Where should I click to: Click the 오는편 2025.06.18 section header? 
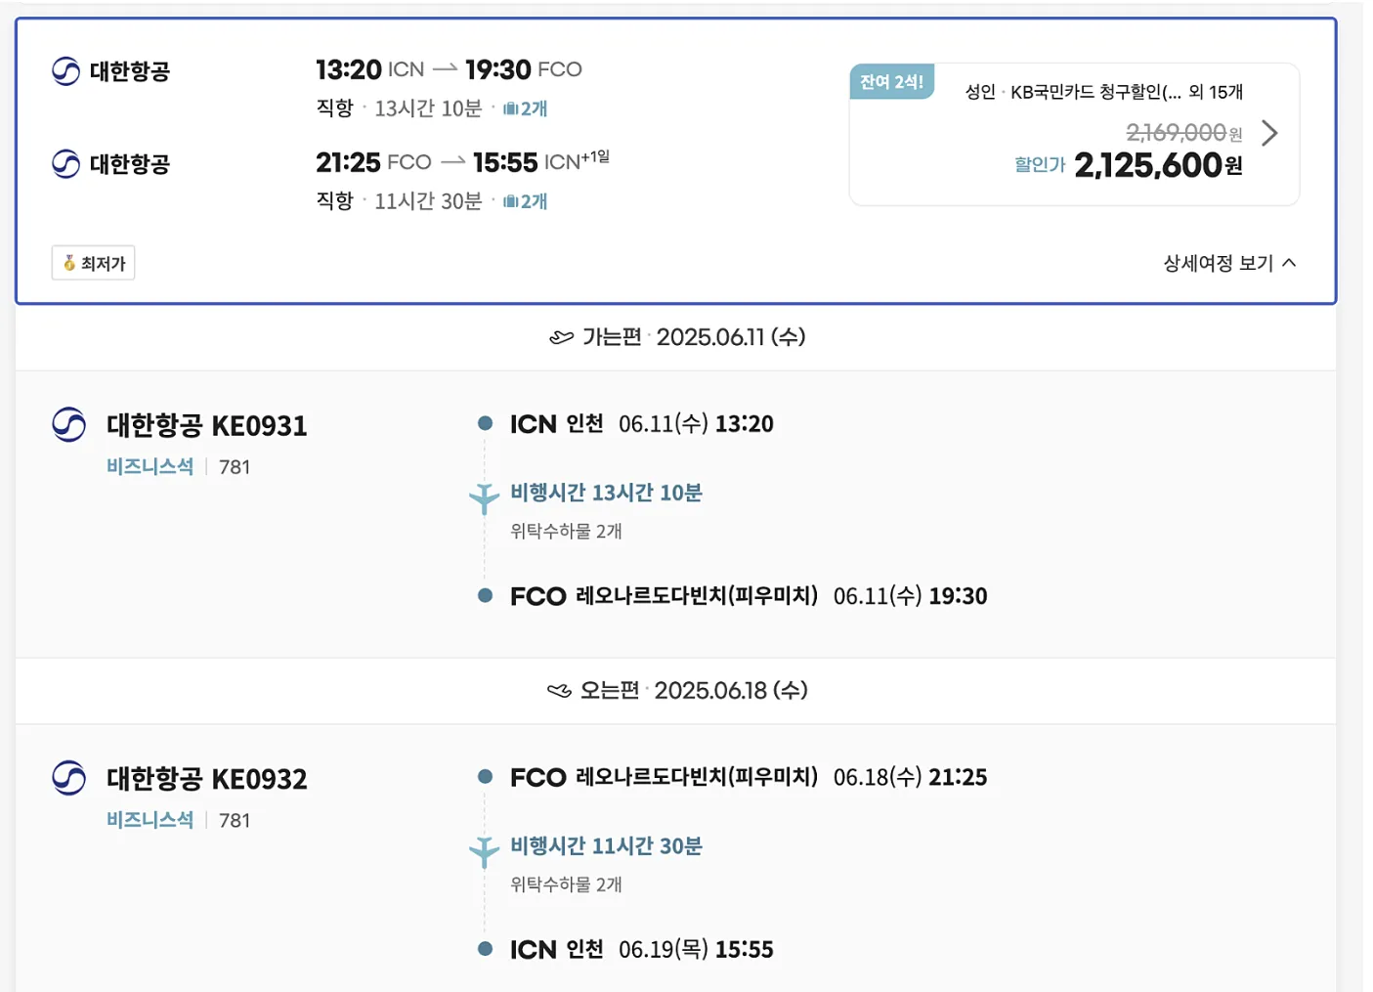point(677,691)
